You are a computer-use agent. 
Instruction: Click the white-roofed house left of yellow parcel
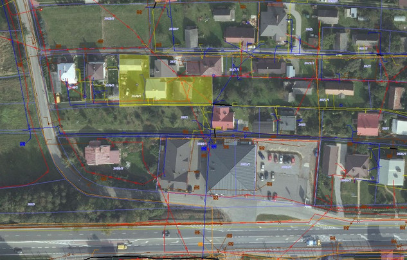pyautogui.click(x=67, y=73)
